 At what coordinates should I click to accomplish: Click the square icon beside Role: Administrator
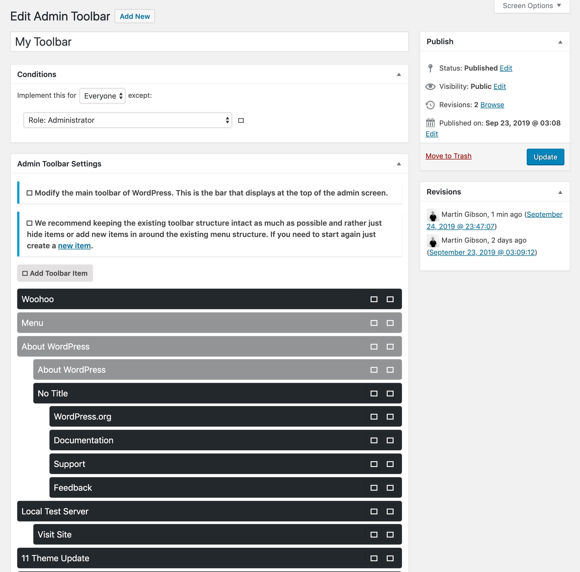click(x=241, y=120)
